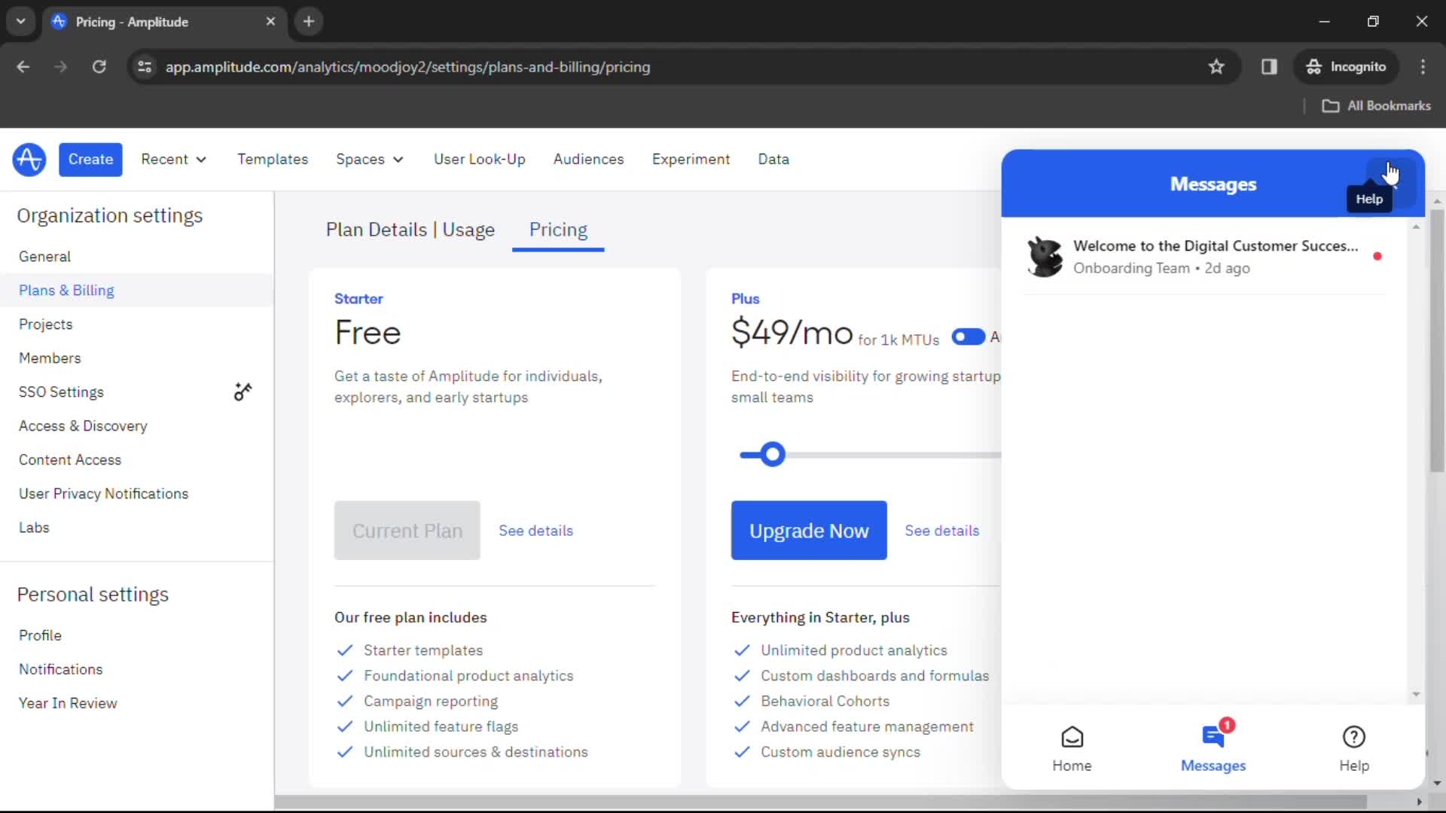Open the All Bookmarks folder
1446x813 pixels.
1377,106
